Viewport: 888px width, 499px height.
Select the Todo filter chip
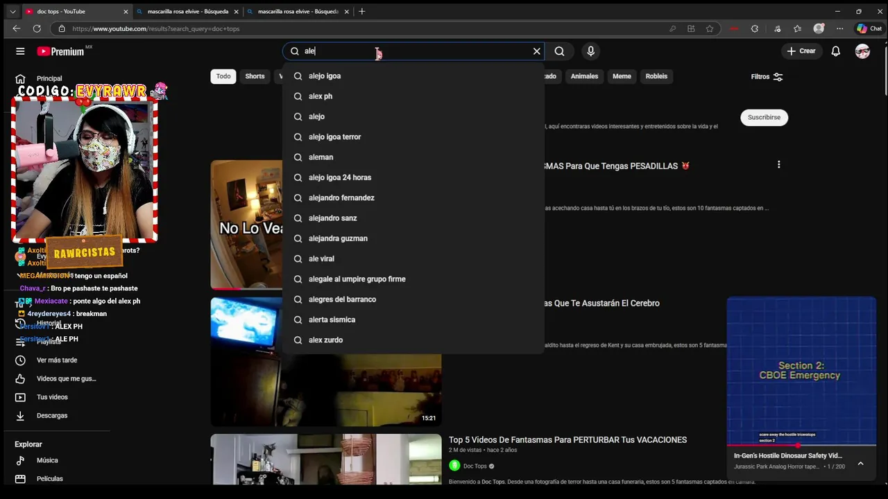223,76
